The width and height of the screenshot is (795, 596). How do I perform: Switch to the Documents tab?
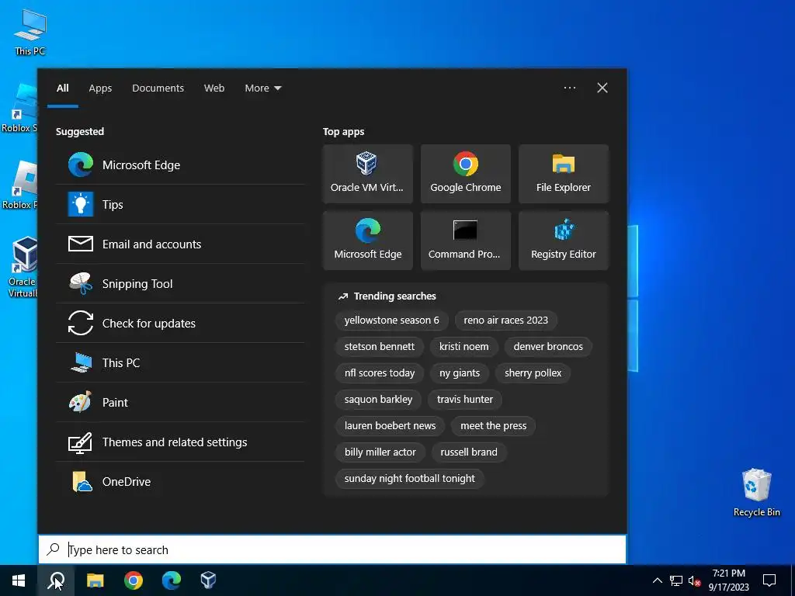click(158, 88)
